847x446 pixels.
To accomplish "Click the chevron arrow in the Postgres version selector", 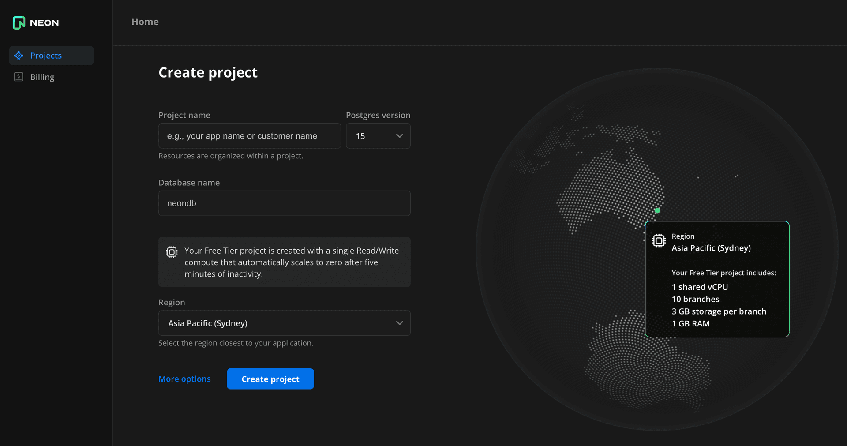I will pyautogui.click(x=399, y=136).
